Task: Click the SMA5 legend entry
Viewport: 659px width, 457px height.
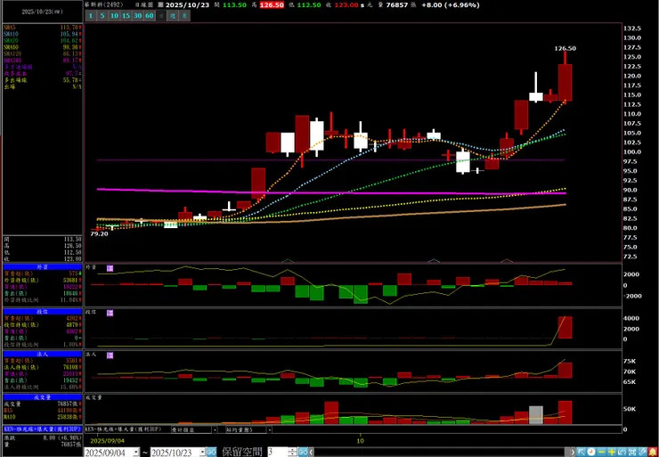Action: 43,27
